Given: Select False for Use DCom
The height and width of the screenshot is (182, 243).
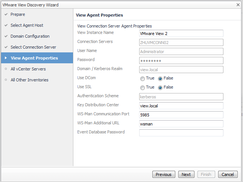Looking at the screenshot, I should pyautogui.click(x=160, y=79).
